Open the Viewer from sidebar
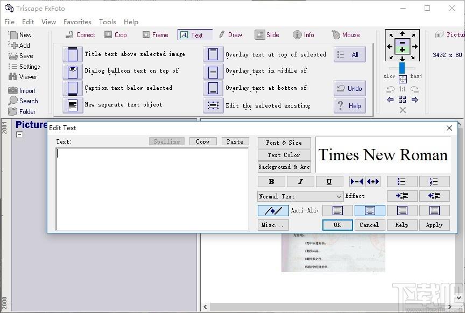This screenshot has width=465, height=313. pyautogui.click(x=23, y=77)
